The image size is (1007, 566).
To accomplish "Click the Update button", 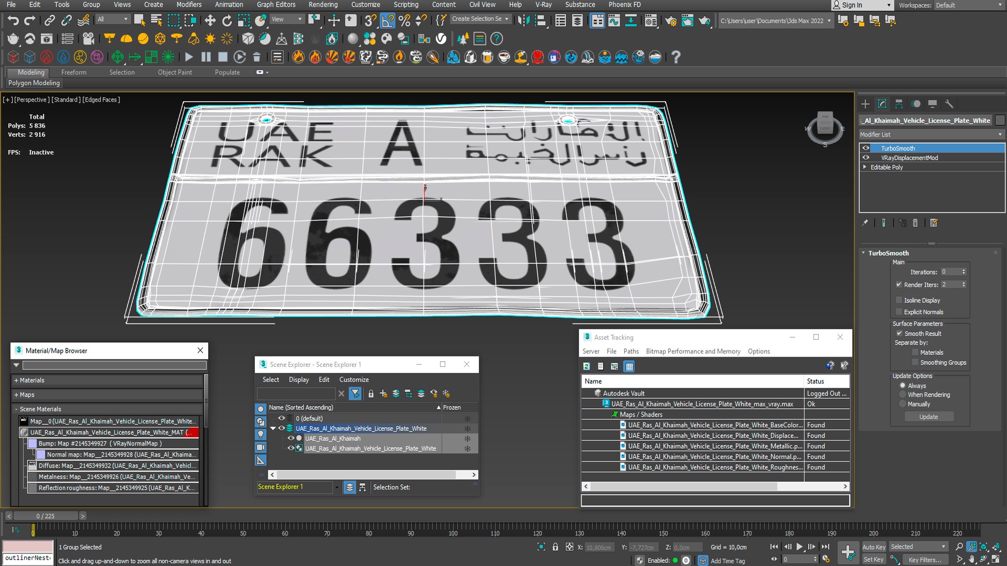I will (928, 417).
